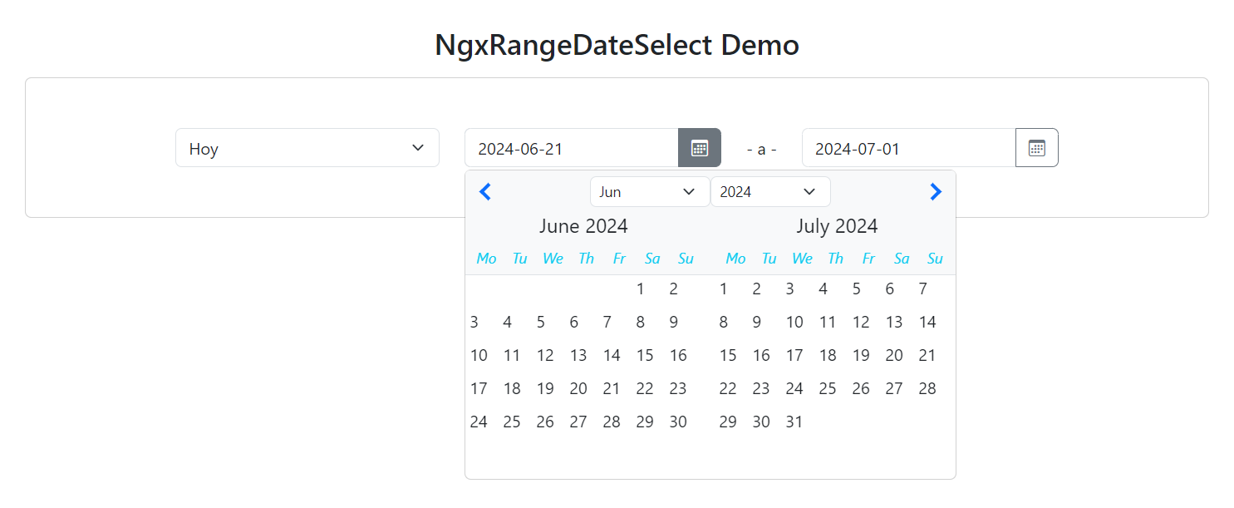Select June 3 in the calendar
The width and height of the screenshot is (1234, 508).
(x=474, y=323)
